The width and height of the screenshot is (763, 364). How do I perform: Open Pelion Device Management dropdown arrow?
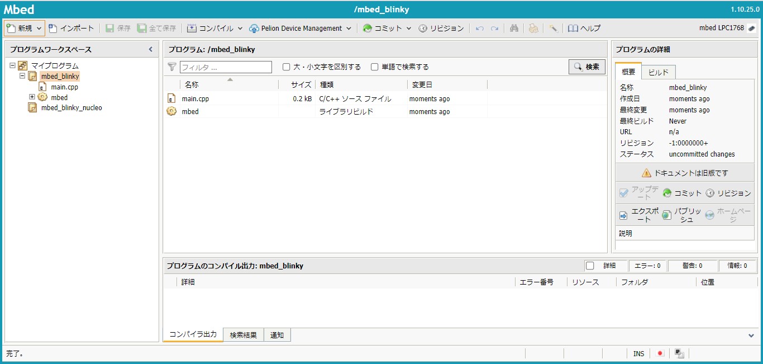click(349, 28)
